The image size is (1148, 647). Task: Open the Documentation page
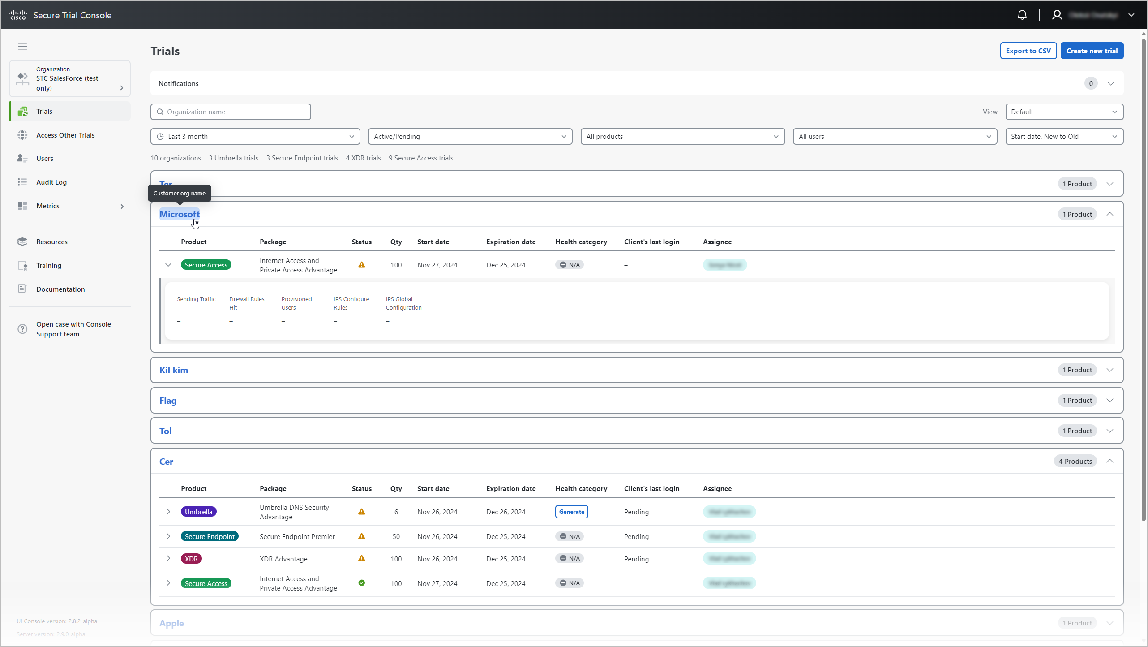point(70,289)
